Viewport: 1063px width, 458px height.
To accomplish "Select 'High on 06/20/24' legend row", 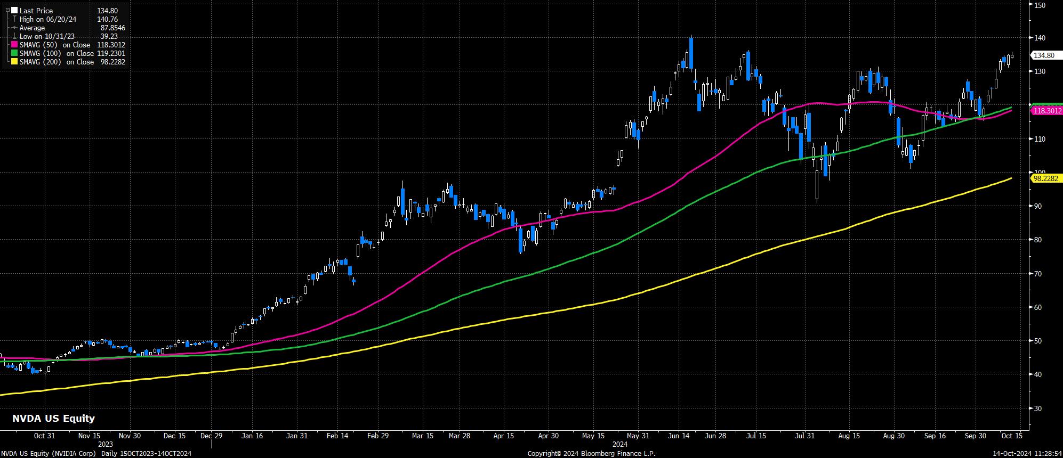I will pos(47,19).
